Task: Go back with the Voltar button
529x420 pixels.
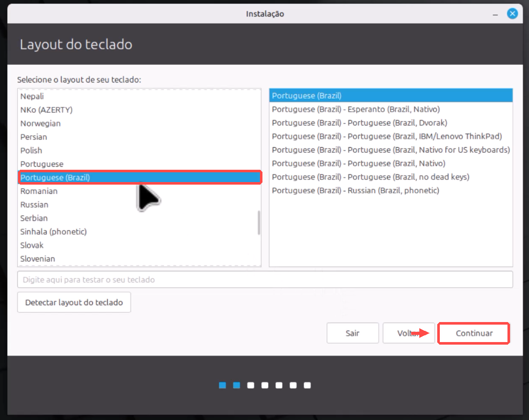Action: [409, 333]
